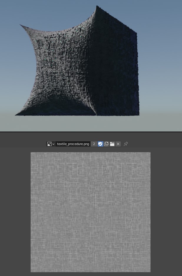The image size is (182, 276).
Task: Toggle the fake user shield icon
Action: [100, 144]
